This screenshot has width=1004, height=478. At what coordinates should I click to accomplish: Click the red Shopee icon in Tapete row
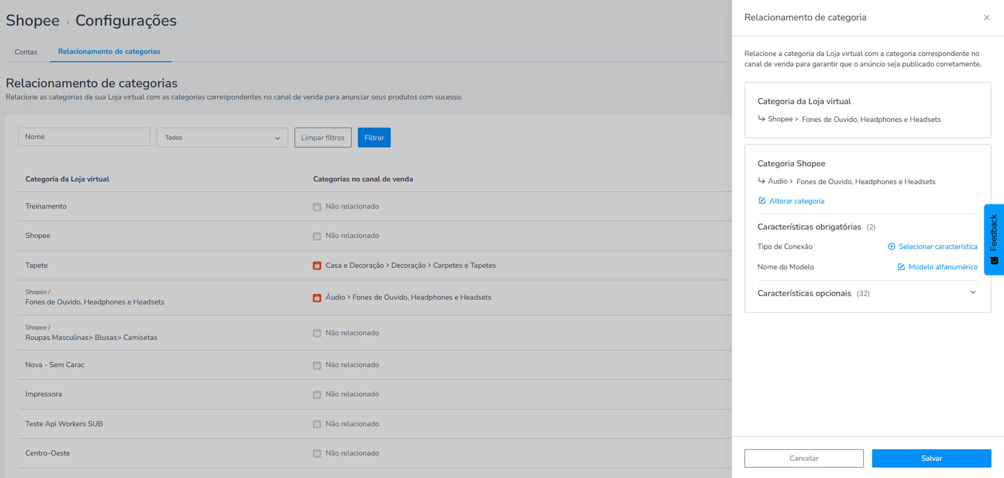click(x=317, y=266)
